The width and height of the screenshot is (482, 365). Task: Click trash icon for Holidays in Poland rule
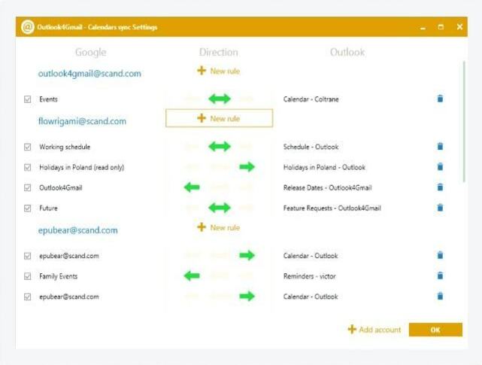pyautogui.click(x=440, y=166)
